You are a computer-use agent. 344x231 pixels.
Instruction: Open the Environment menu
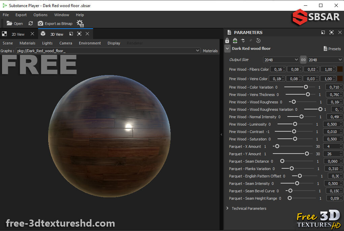[89, 43]
